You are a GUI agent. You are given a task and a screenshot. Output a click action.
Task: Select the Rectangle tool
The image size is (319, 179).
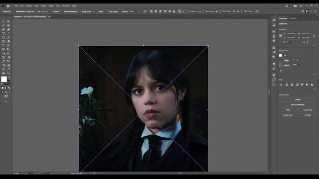pos(3,37)
